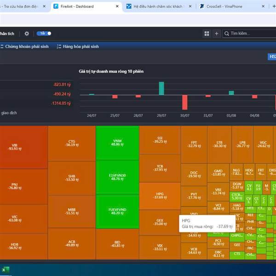Click the green CTCB 5.30 tỷ cell

(237, 196)
